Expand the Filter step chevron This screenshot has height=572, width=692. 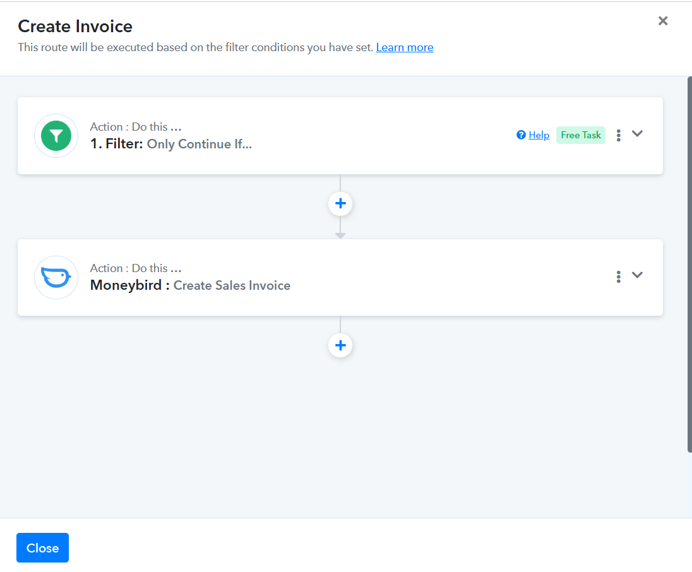[637, 134]
